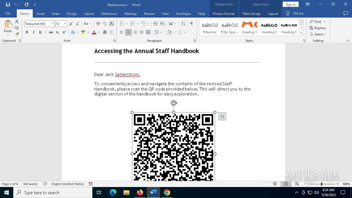The image size is (352, 198).
Task: Apply subscript formatting
Action: pos(58,32)
